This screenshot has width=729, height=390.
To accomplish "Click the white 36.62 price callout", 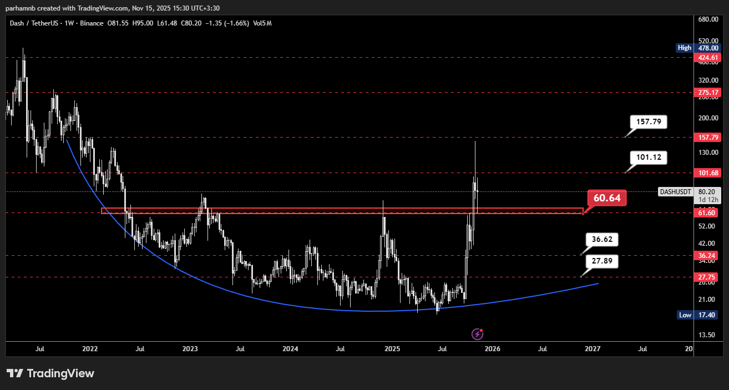I will (603, 240).
